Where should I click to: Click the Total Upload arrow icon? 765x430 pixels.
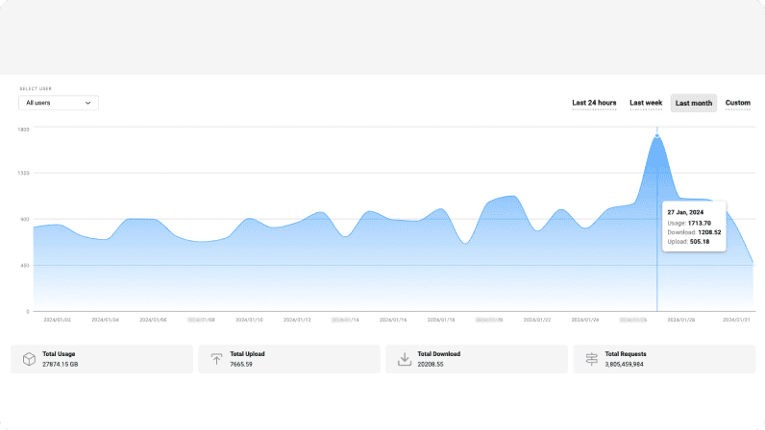pos(216,359)
